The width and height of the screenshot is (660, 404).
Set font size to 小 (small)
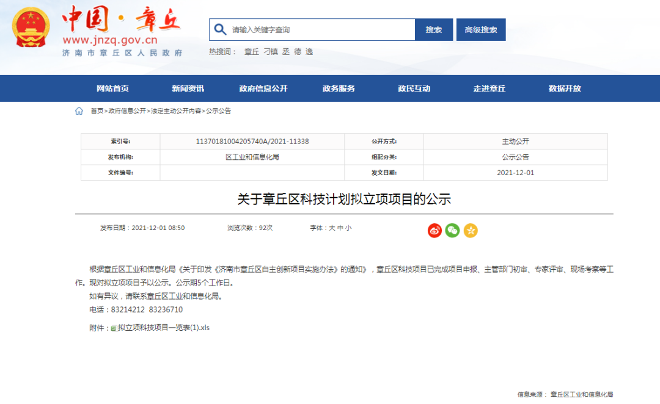click(x=348, y=228)
